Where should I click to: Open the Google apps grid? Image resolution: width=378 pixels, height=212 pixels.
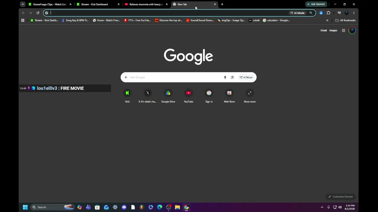[x=343, y=30]
